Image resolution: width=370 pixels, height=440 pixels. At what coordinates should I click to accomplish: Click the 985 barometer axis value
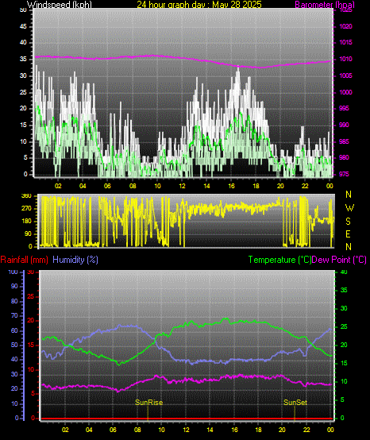pyautogui.click(x=344, y=141)
